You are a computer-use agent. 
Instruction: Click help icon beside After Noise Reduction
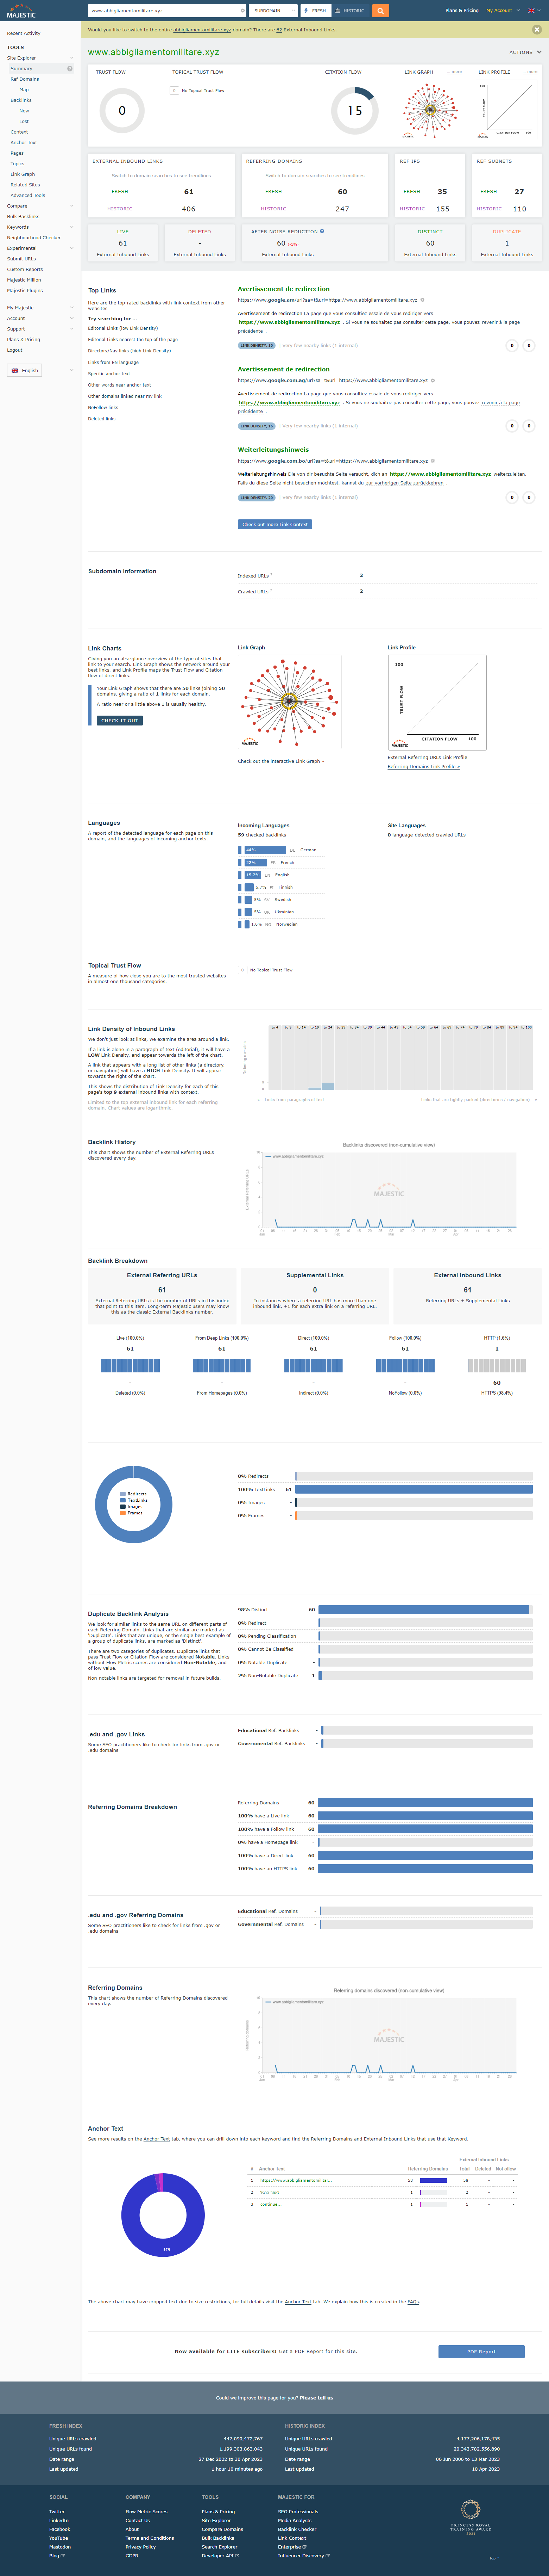321,231
